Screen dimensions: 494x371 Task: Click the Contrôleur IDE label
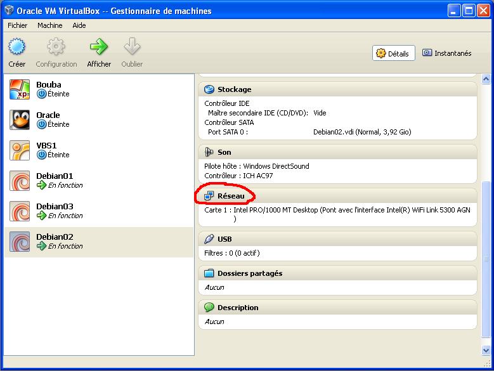tap(227, 103)
